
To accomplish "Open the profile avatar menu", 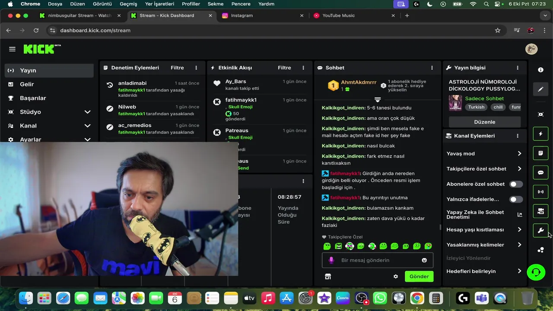I will (x=531, y=49).
